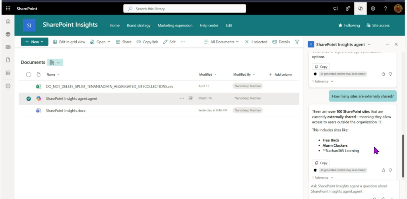Click citation 1 in agent answer
Image resolution: width=407 pixels, height=199 pixels.
[380, 122]
